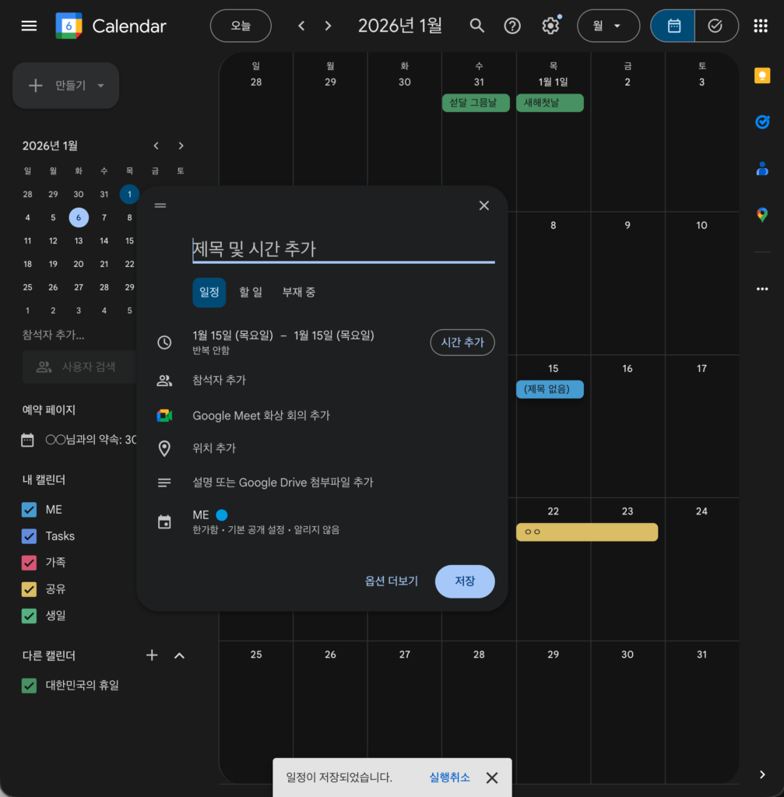Open the settings gear menu
This screenshot has width=784, height=797.
[x=550, y=26]
